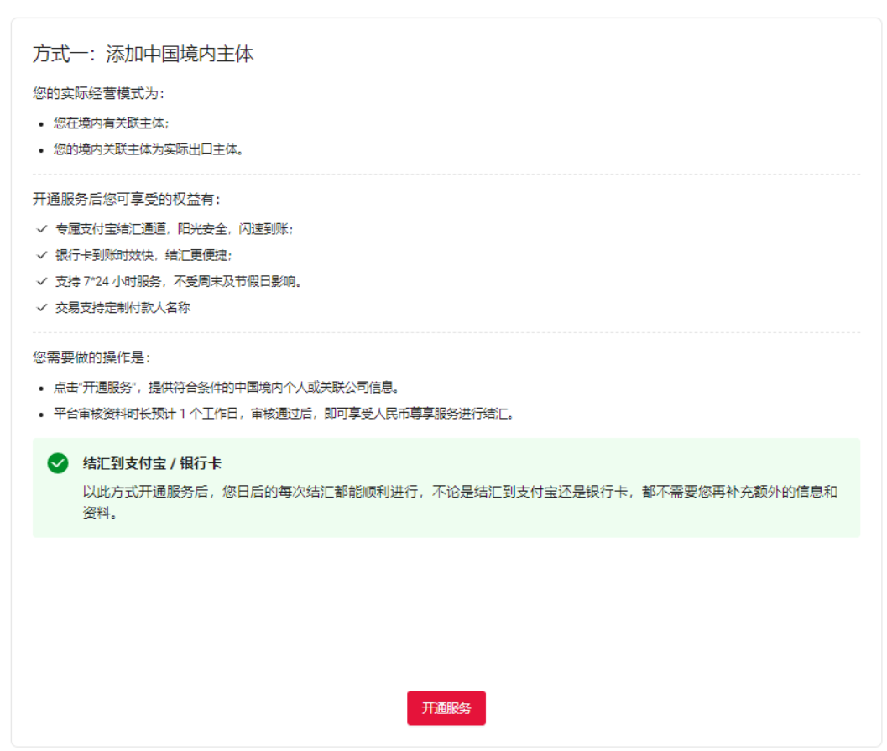Click the checkmark beside "支持 7*24 小时服务"
This screenshot has width=887, height=751.
[40, 282]
